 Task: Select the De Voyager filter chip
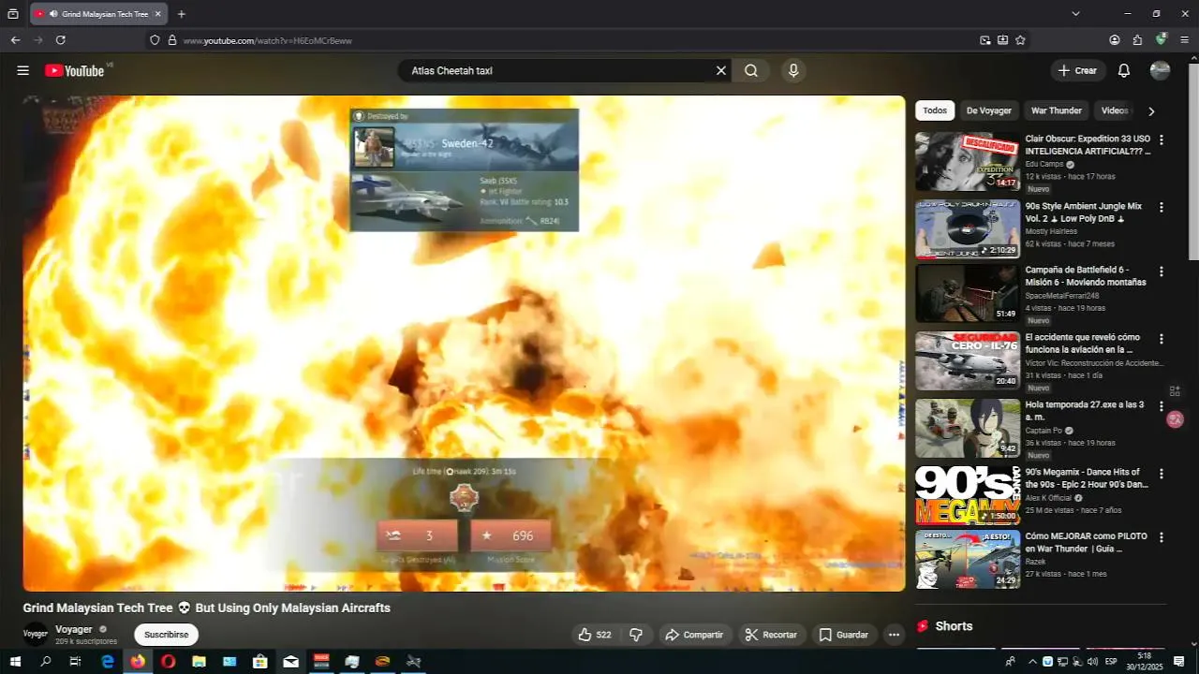(x=989, y=110)
